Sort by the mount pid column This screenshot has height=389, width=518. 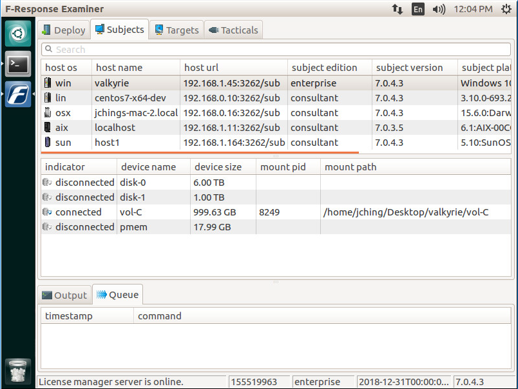(288, 166)
